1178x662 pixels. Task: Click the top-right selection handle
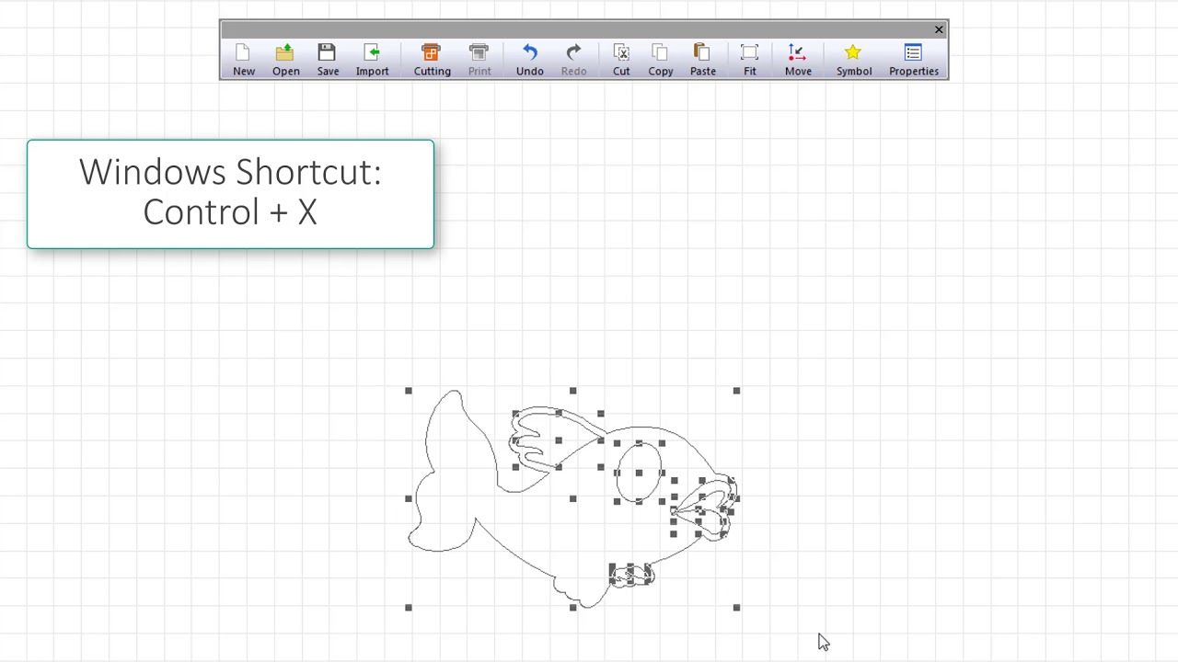pyautogui.click(x=736, y=391)
